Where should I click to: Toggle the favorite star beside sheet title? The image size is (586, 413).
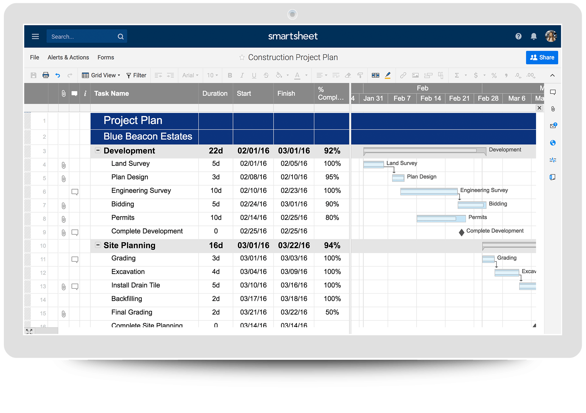point(242,57)
